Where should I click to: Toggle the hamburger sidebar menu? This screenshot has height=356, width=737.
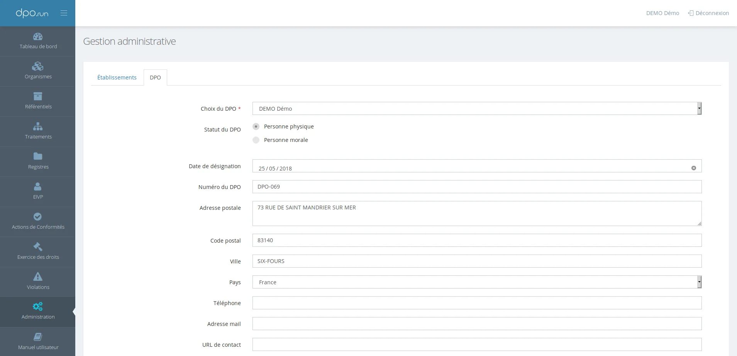click(64, 13)
